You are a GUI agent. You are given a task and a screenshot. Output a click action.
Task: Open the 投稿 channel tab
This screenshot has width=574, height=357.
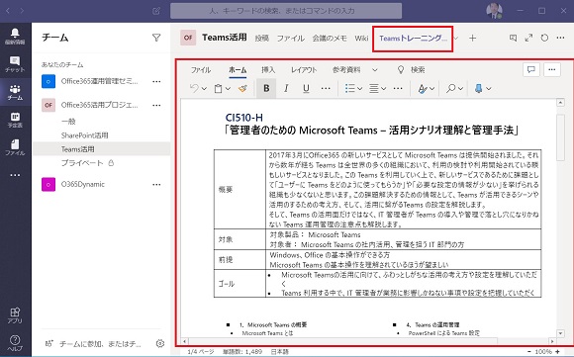[x=261, y=38]
